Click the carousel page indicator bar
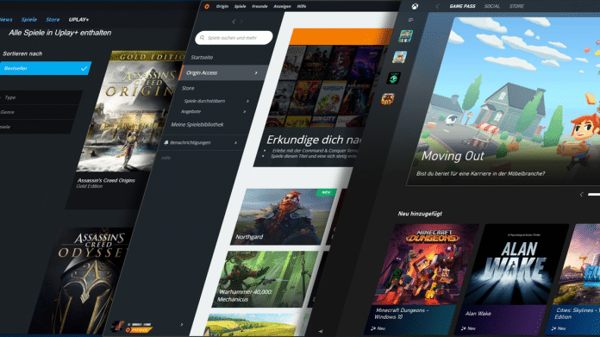 (x=594, y=195)
